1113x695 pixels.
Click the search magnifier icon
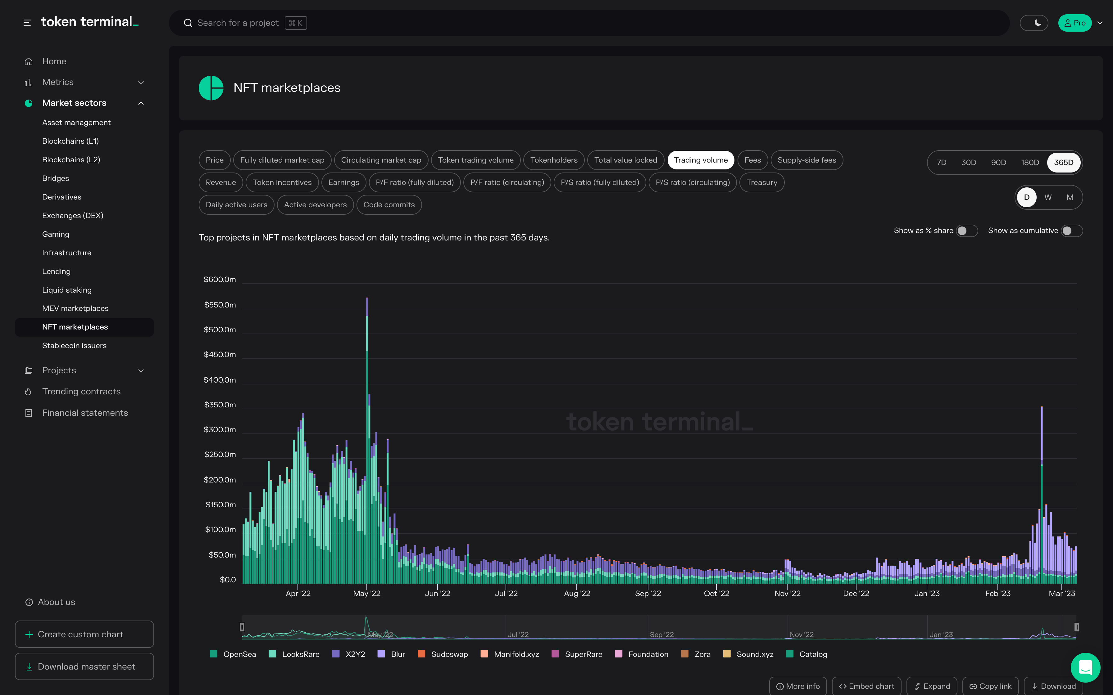point(188,23)
